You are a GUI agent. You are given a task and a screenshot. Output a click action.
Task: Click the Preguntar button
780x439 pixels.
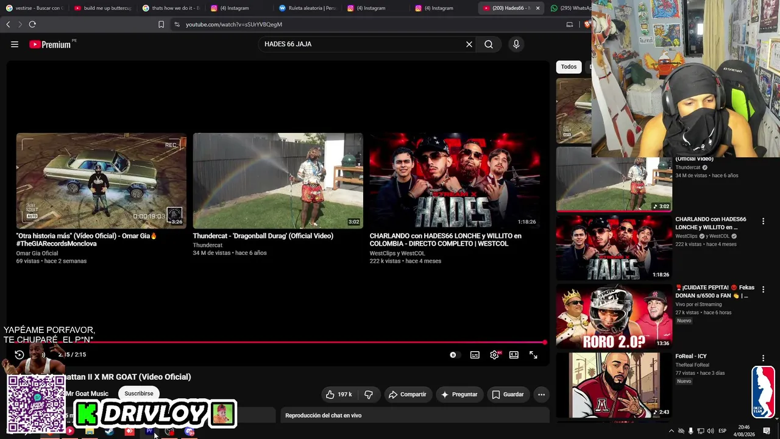(459, 394)
